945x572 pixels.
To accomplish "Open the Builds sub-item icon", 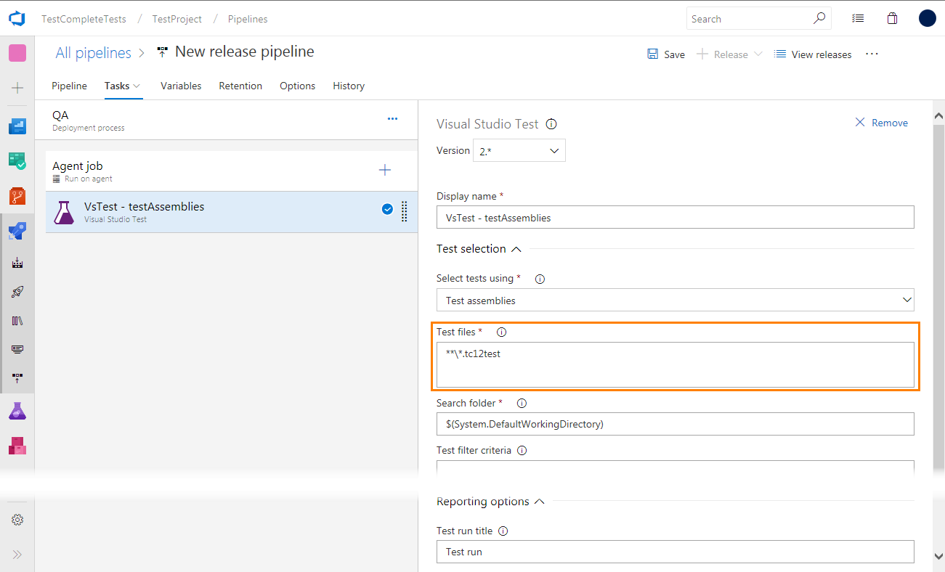I will [17, 263].
